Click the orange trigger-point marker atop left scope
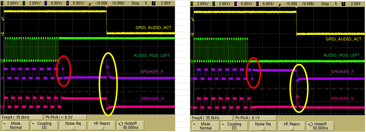The height and width of the screenshot is (132, 366). (x=107, y=7)
